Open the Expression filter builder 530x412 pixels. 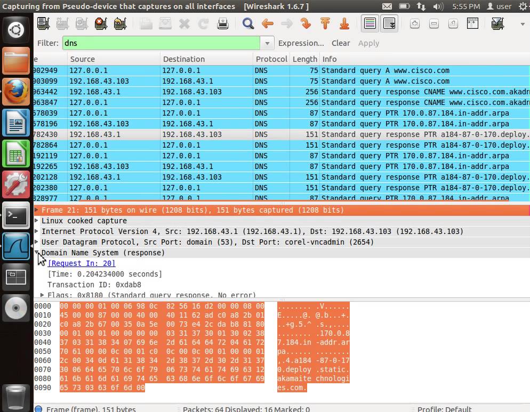301,43
